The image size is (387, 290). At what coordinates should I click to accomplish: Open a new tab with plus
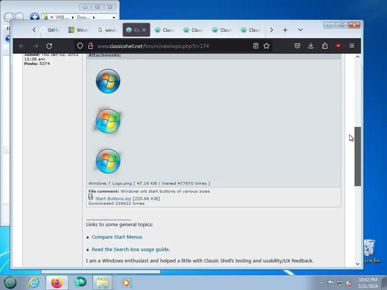point(285,30)
